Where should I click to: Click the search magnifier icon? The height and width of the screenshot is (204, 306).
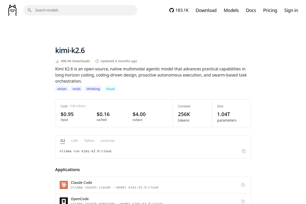pos(30,10)
